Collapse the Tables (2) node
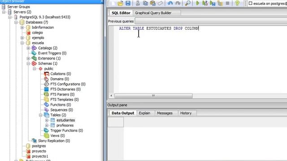This screenshot has width=287, height=161. (x=41, y=115)
